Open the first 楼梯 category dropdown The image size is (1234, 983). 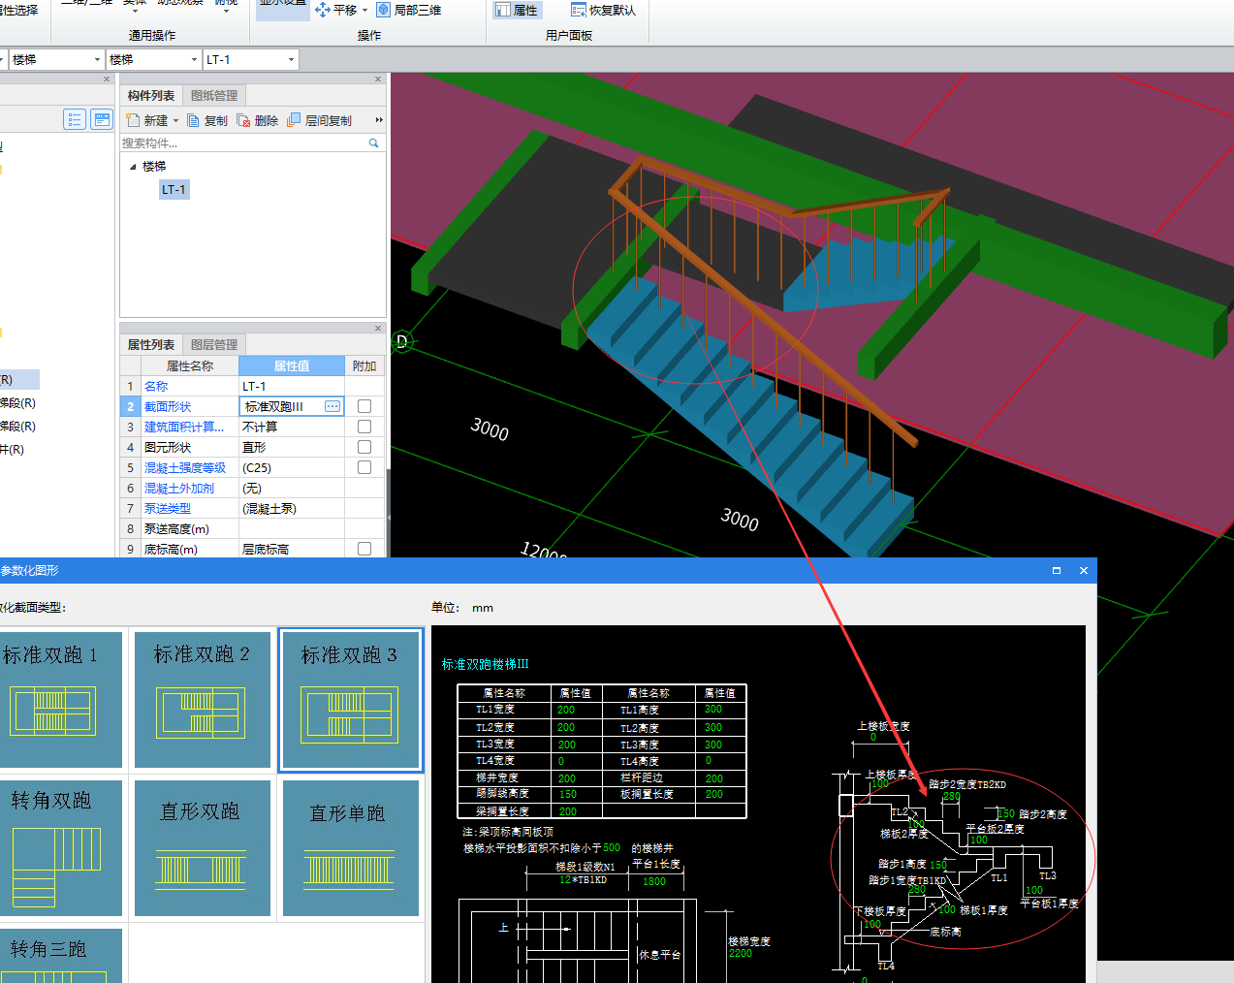tap(97, 60)
